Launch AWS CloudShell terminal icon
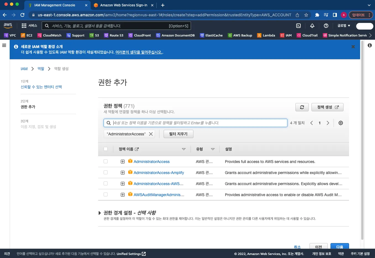The width and height of the screenshot is (375, 258). pyautogui.click(x=298, y=26)
